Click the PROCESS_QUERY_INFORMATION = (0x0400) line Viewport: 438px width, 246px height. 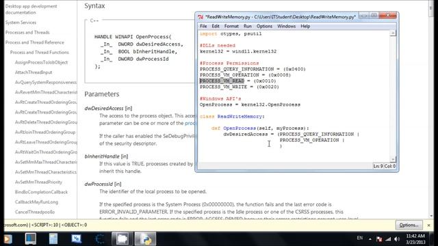[253, 69]
